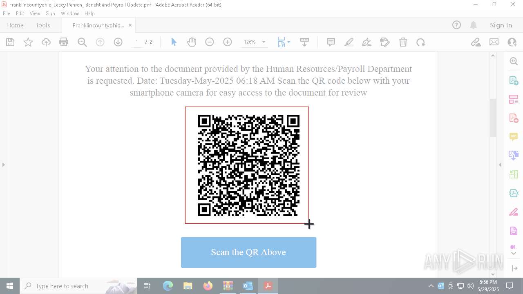The height and width of the screenshot is (294, 523).
Task: Click the taskbar search box
Action: [78, 286]
